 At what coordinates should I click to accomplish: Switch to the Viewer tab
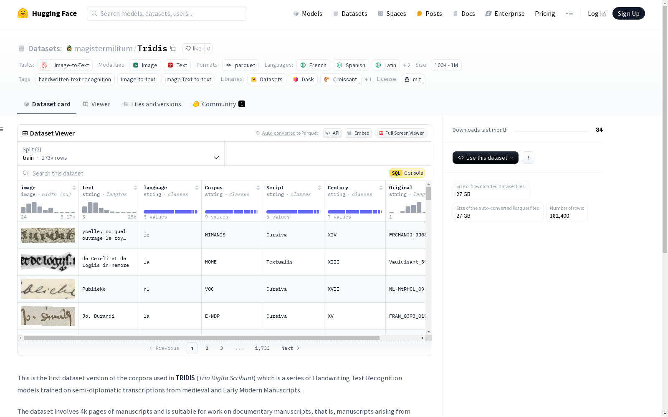click(96, 104)
